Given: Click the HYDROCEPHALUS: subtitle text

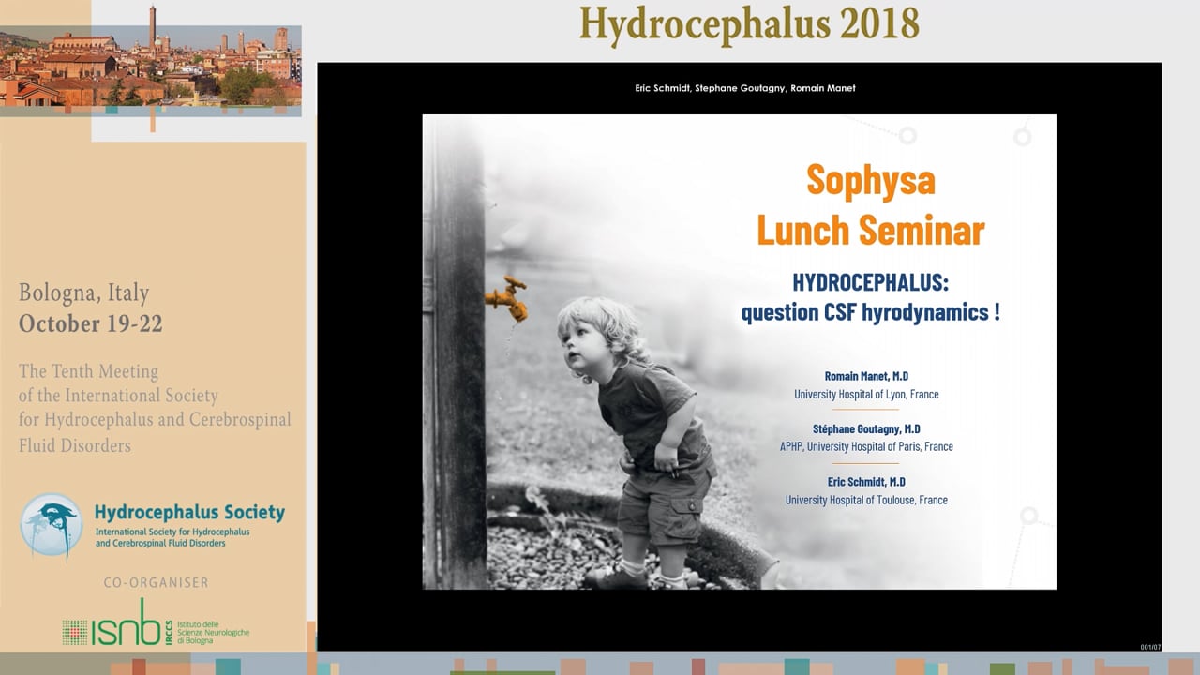Looking at the screenshot, I should pos(871,282).
